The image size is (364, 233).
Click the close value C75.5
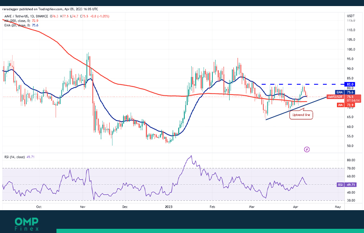click(x=84, y=16)
